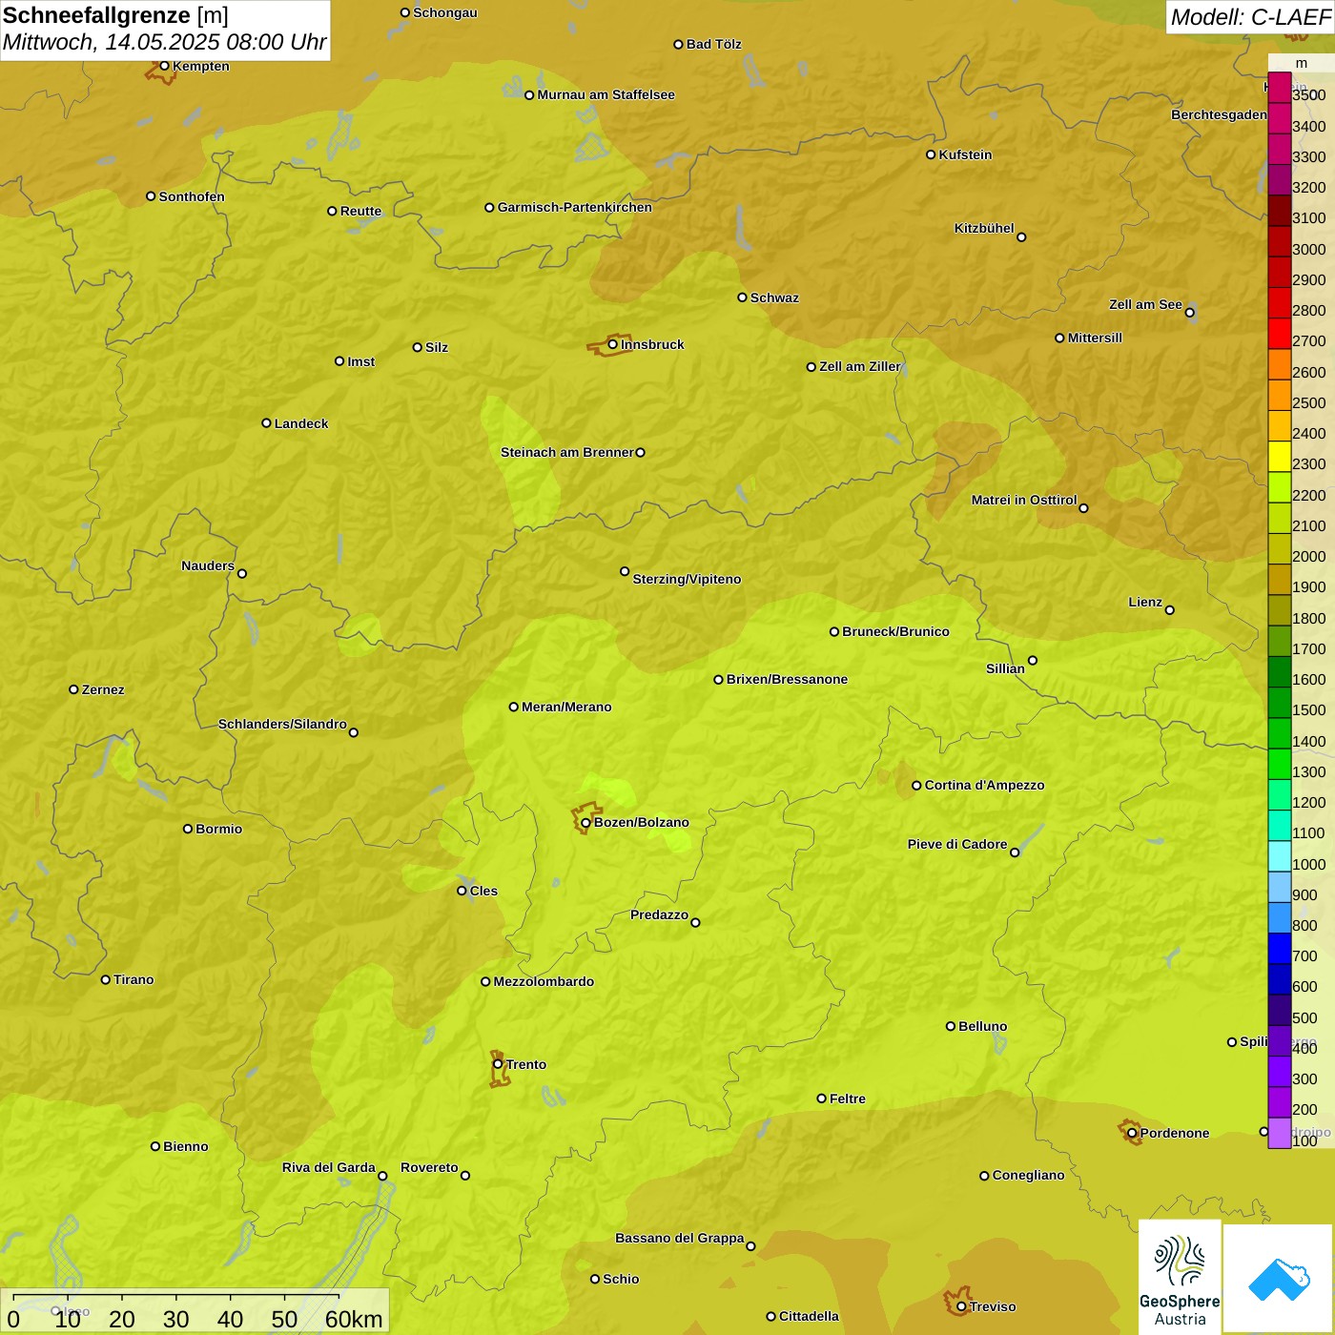Select the 2300 m yellow legend swatch
1335x1335 pixels.
tap(1280, 457)
